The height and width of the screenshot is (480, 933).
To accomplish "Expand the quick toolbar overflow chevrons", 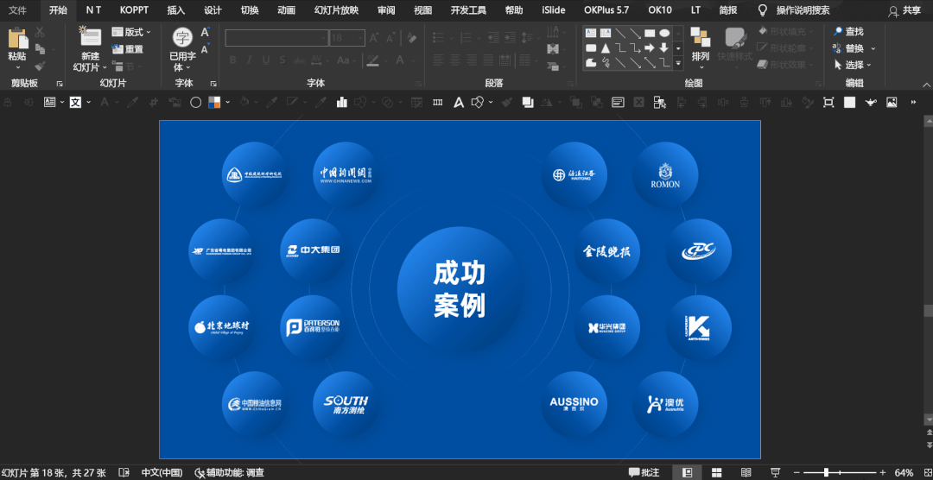I will pyautogui.click(x=913, y=103).
